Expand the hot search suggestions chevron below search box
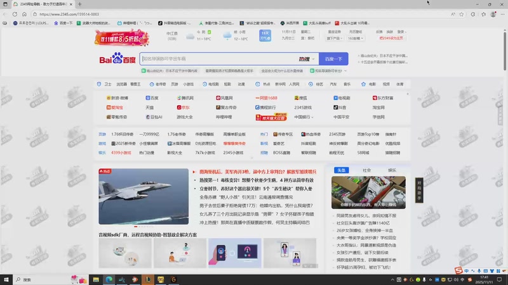Viewport: 508px width, 285px height. (345, 70)
